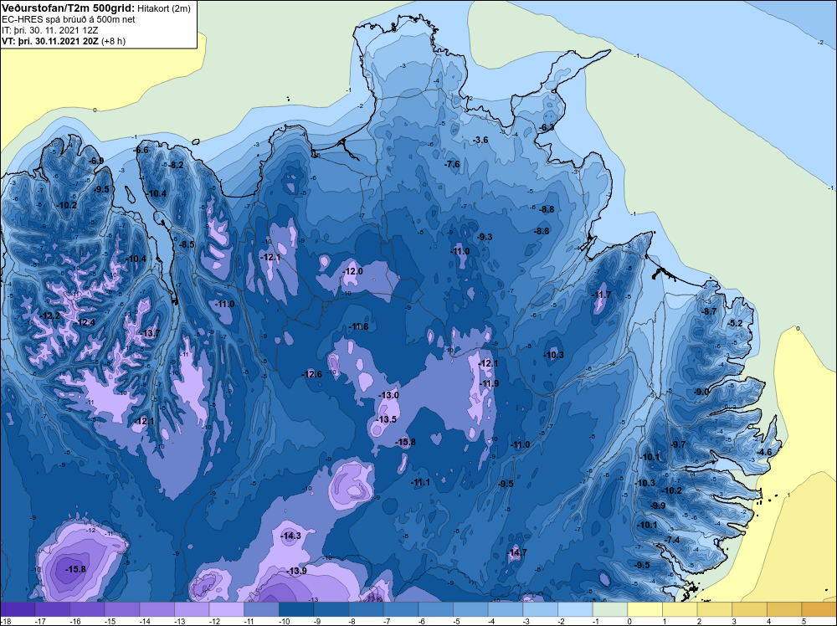Image resolution: width=837 pixels, height=626 pixels.
Task: Click the -6.9 temperature label
Action: (x=96, y=161)
